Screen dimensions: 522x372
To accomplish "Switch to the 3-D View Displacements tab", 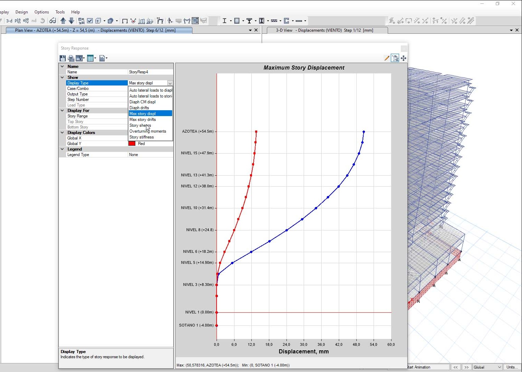I will coord(324,30).
